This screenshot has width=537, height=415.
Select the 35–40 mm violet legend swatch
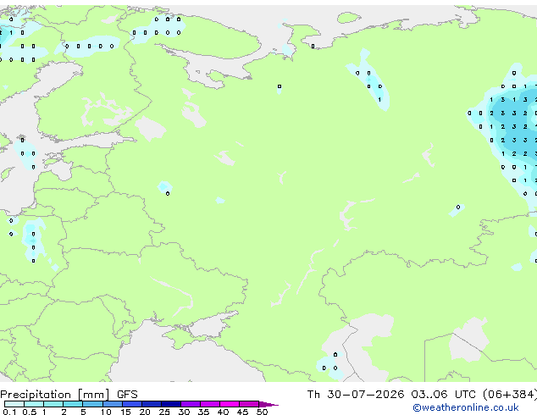[210, 404]
